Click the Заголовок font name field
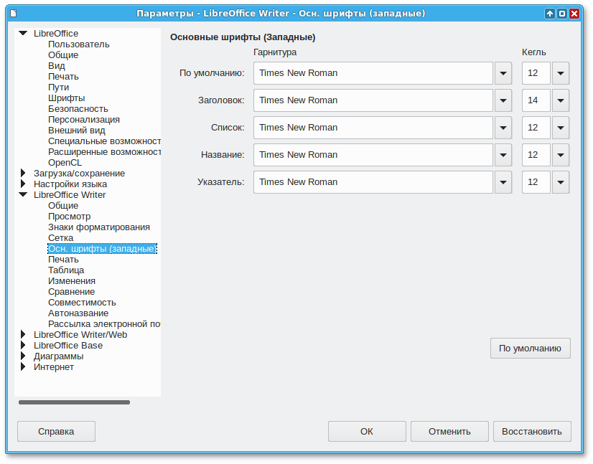 [373, 100]
